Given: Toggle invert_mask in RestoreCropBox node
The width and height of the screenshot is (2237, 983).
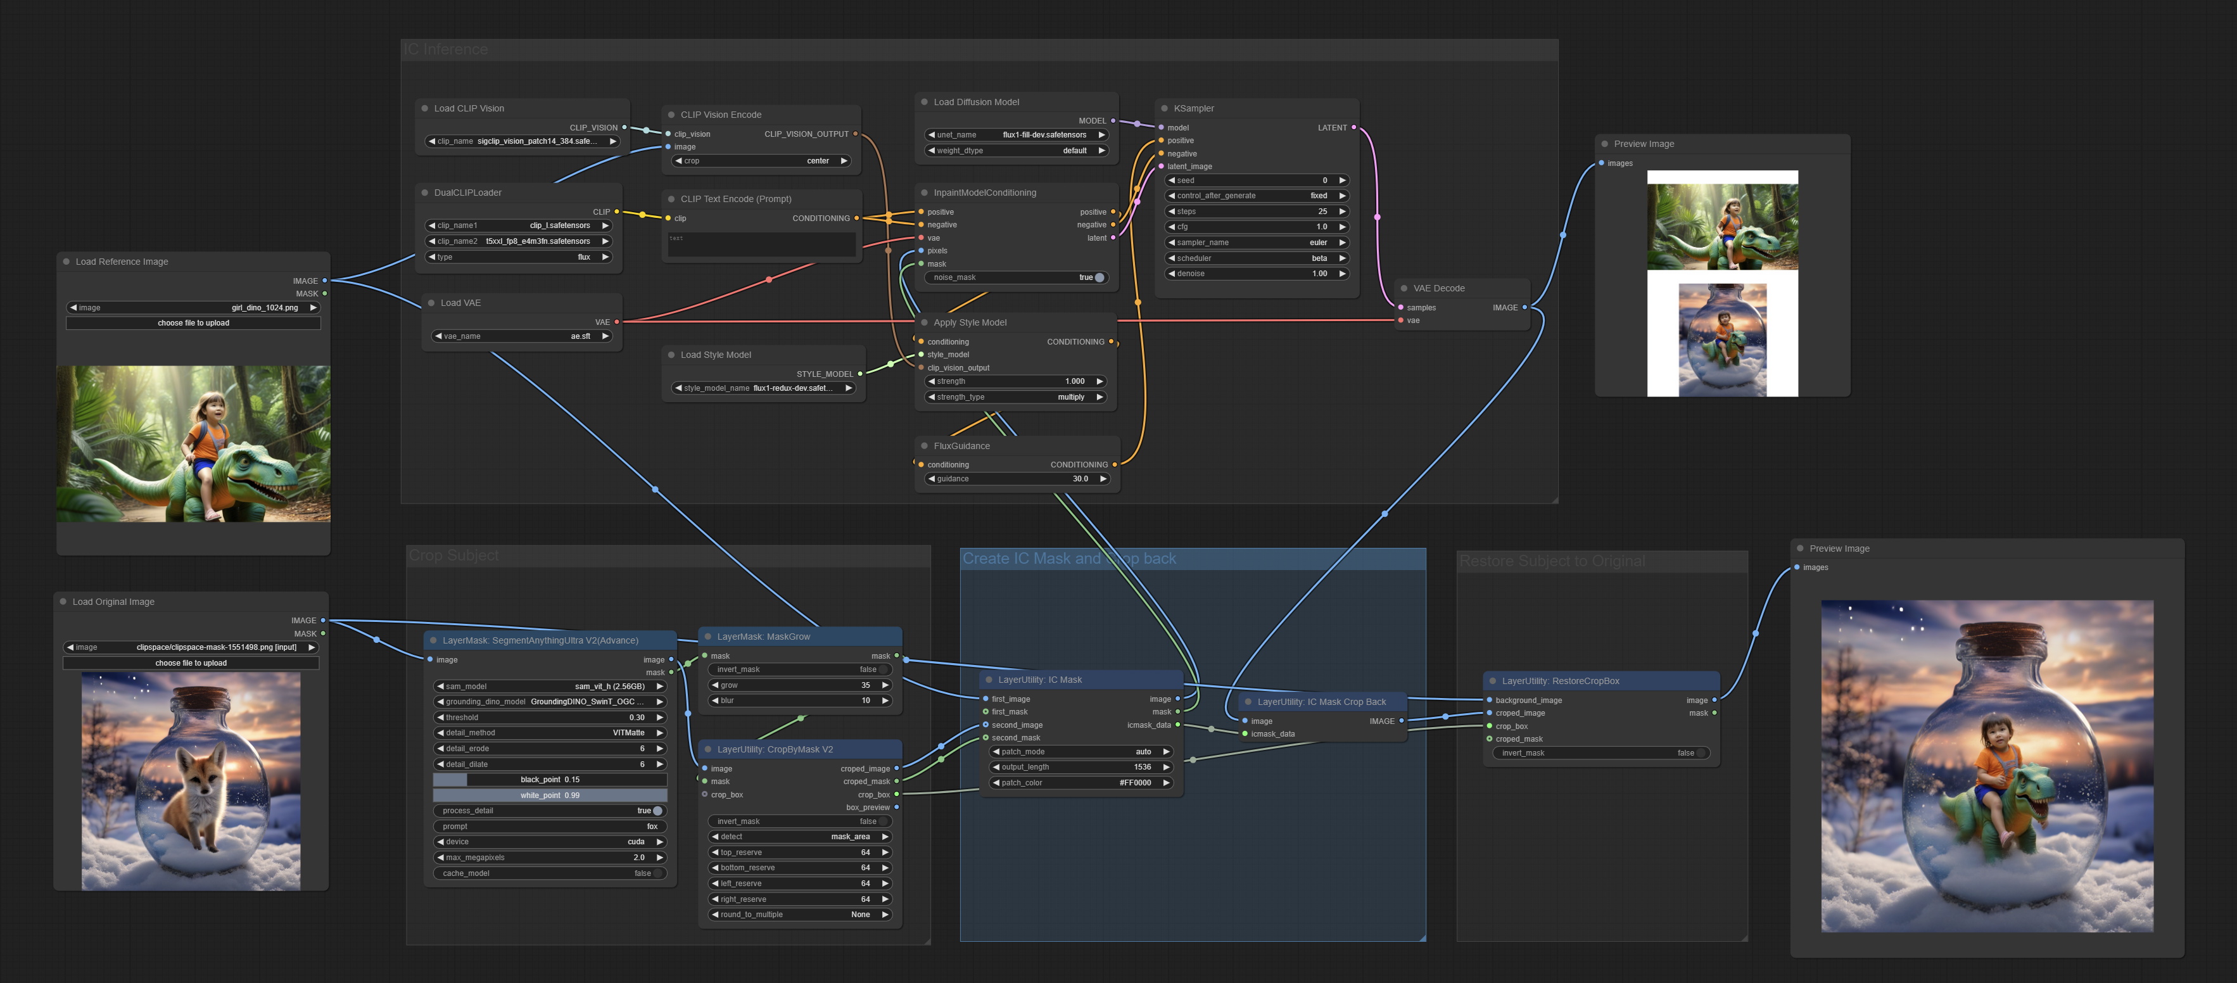Looking at the screenshot, I should coord(1701,753).
